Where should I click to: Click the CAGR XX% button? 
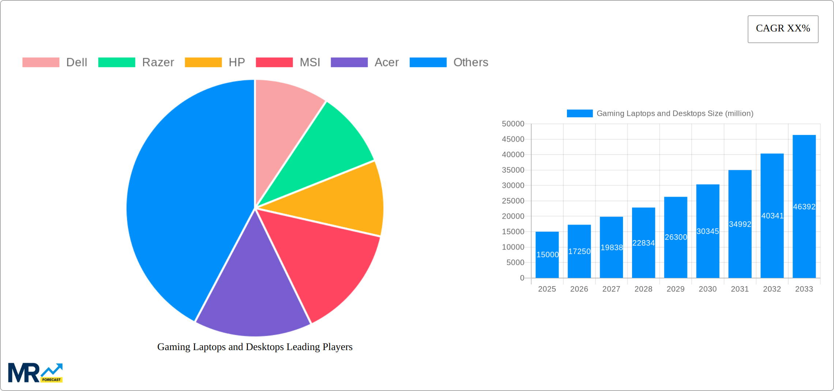click(x=782, y=29)
